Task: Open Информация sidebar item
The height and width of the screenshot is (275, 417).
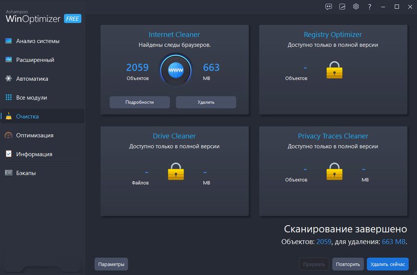Action: [x=43, y=154]
